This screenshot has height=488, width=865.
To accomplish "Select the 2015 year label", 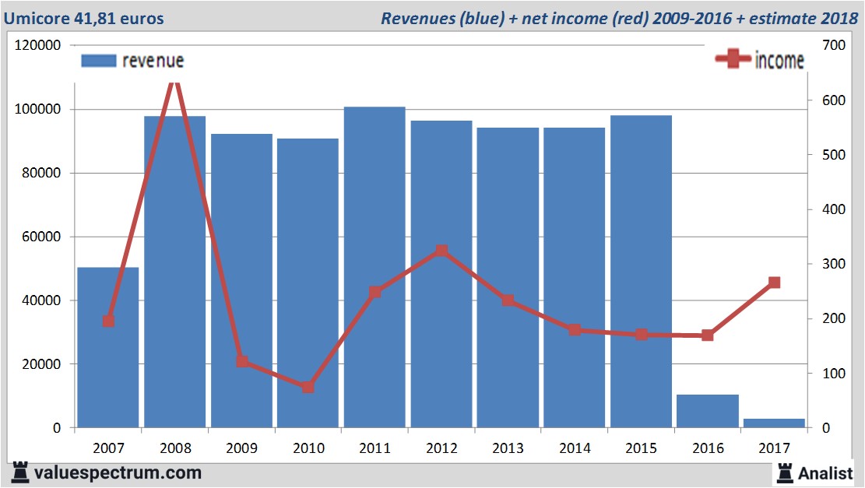I will tap(641, 448).
